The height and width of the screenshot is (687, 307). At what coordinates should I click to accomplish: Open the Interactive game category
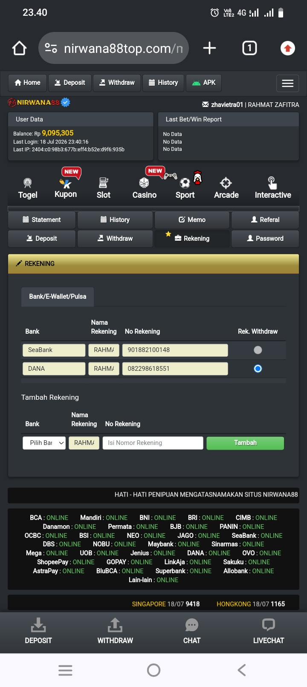pyautogui.click(x=273, y=188)
